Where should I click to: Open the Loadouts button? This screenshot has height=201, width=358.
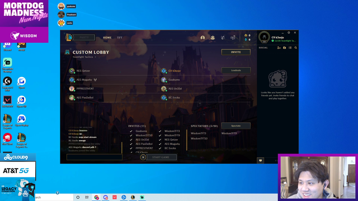236,70
